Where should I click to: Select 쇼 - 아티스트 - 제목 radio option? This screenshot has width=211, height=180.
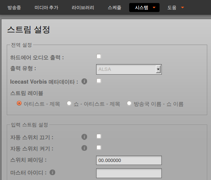[69, 103]
